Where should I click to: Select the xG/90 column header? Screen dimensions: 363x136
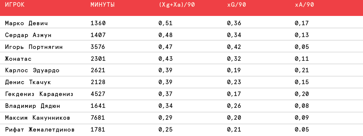click(236, 5)
